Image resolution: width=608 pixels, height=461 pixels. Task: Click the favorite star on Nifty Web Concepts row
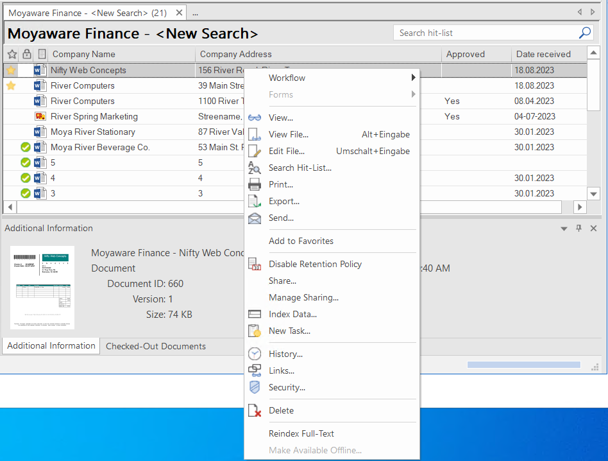pyautogui.click(x=11, y=70)
